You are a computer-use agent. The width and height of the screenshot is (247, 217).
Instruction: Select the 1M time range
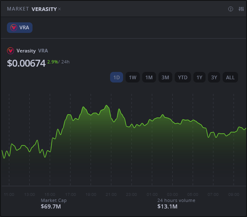(149, 77)
